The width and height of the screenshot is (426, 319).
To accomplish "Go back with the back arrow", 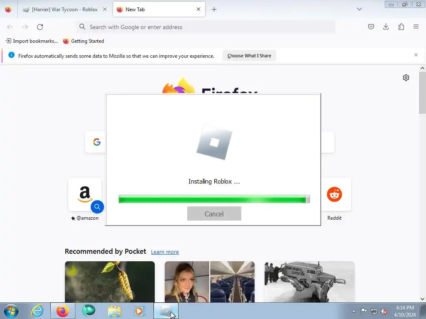I will pos(10,27).
